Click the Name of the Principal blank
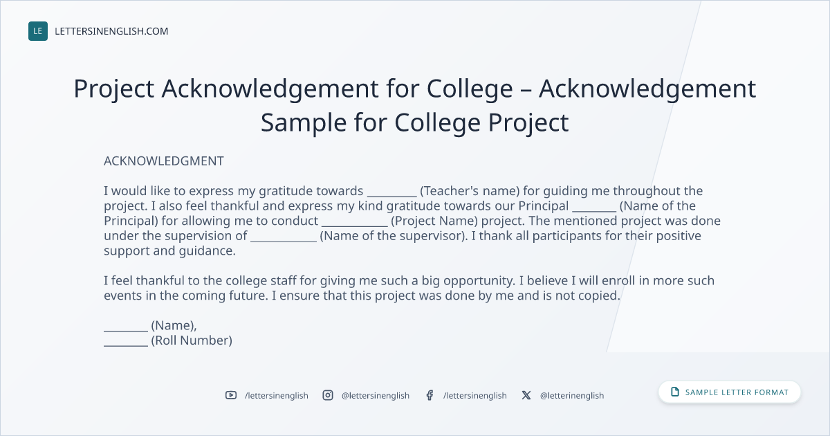Image resolution: width=830 pixels, height=436 pixels. tap(594, 208)
